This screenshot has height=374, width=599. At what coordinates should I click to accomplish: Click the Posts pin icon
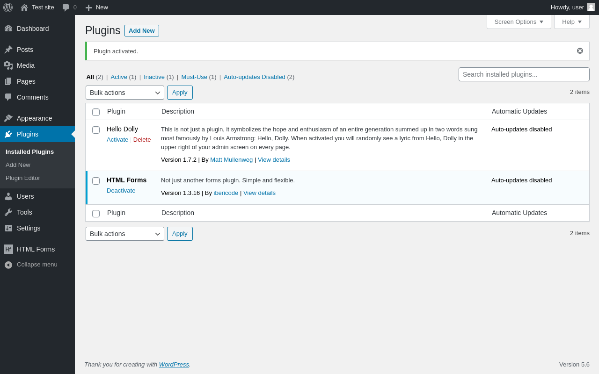(8, 50)
